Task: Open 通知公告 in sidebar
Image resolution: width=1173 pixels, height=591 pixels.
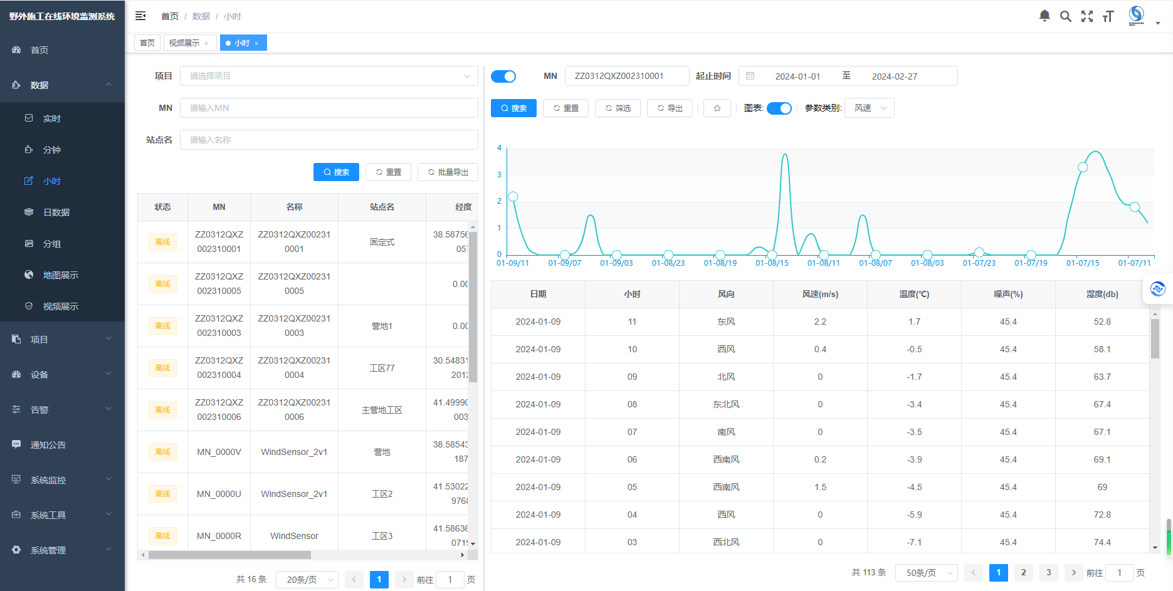Action: pyautogui.click(x=62, y=445)
